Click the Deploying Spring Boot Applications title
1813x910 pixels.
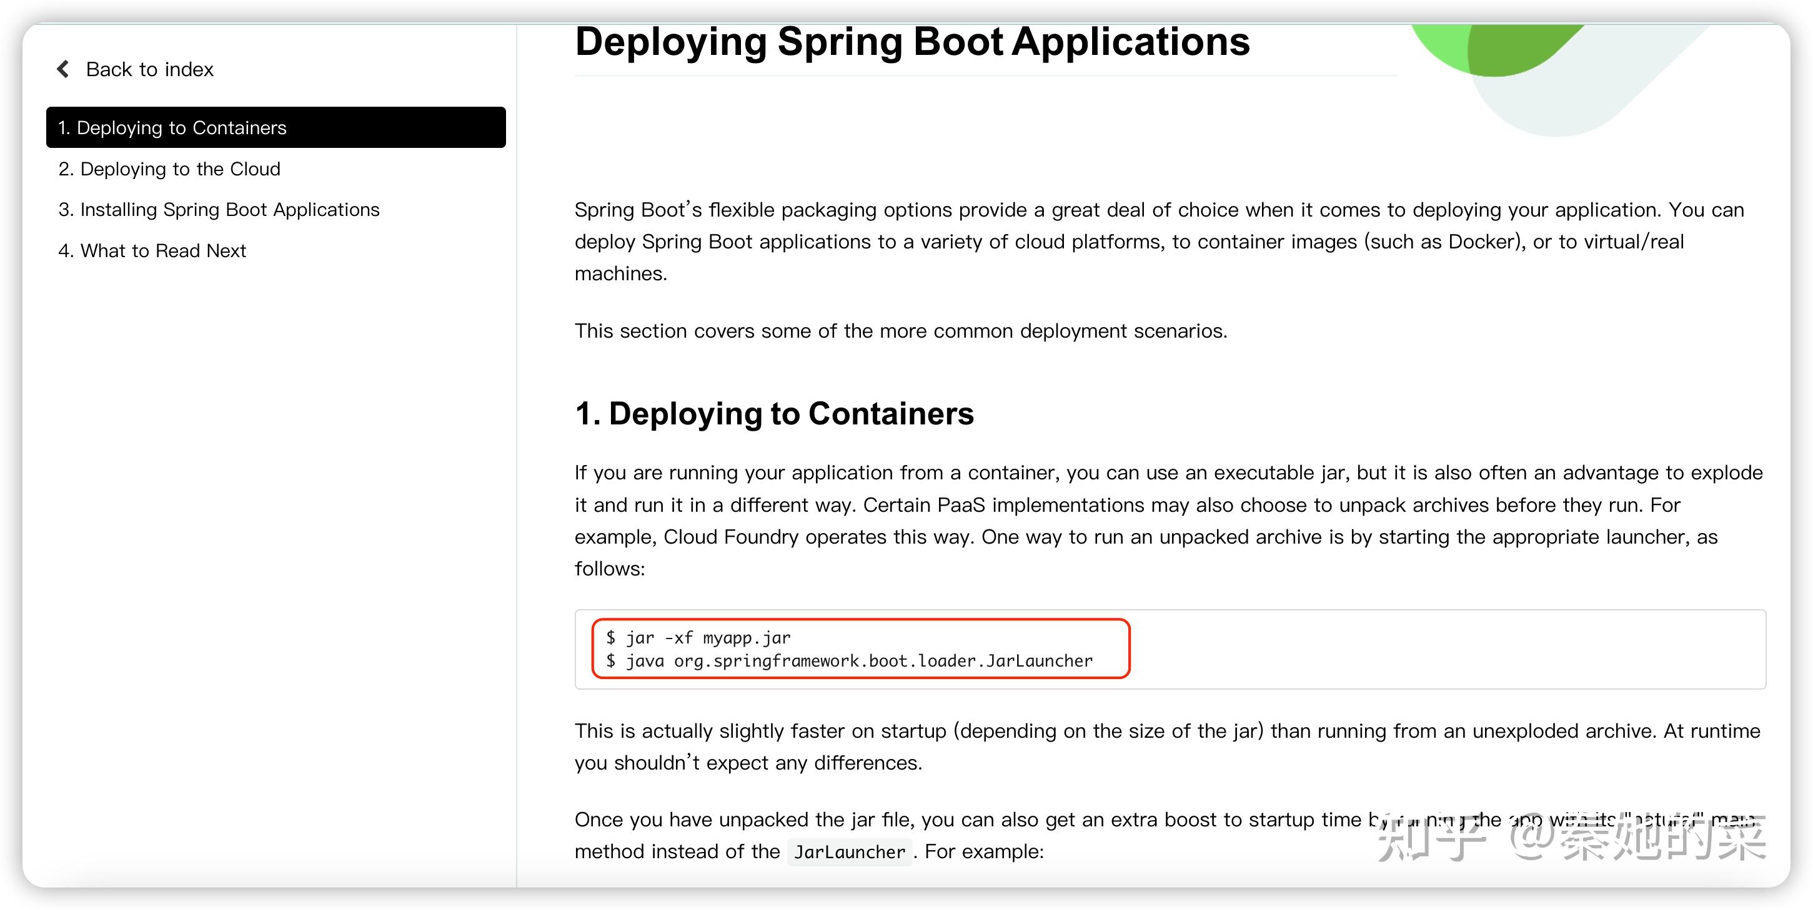click(912, 42)
